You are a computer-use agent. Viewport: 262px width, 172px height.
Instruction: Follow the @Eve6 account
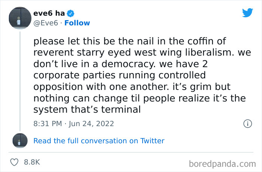[77, 23]
